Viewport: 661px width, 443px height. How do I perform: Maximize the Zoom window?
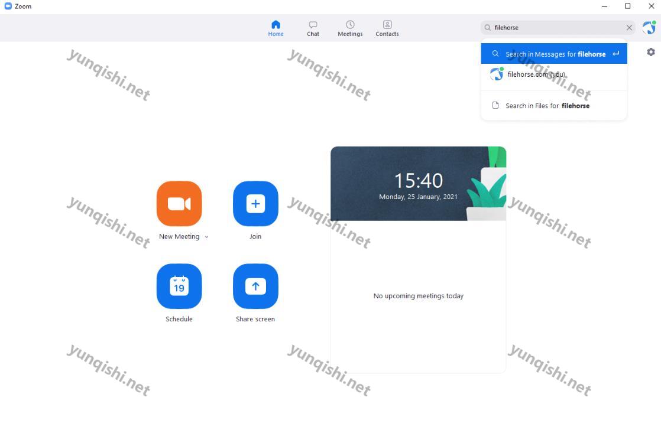click(628, 6)
